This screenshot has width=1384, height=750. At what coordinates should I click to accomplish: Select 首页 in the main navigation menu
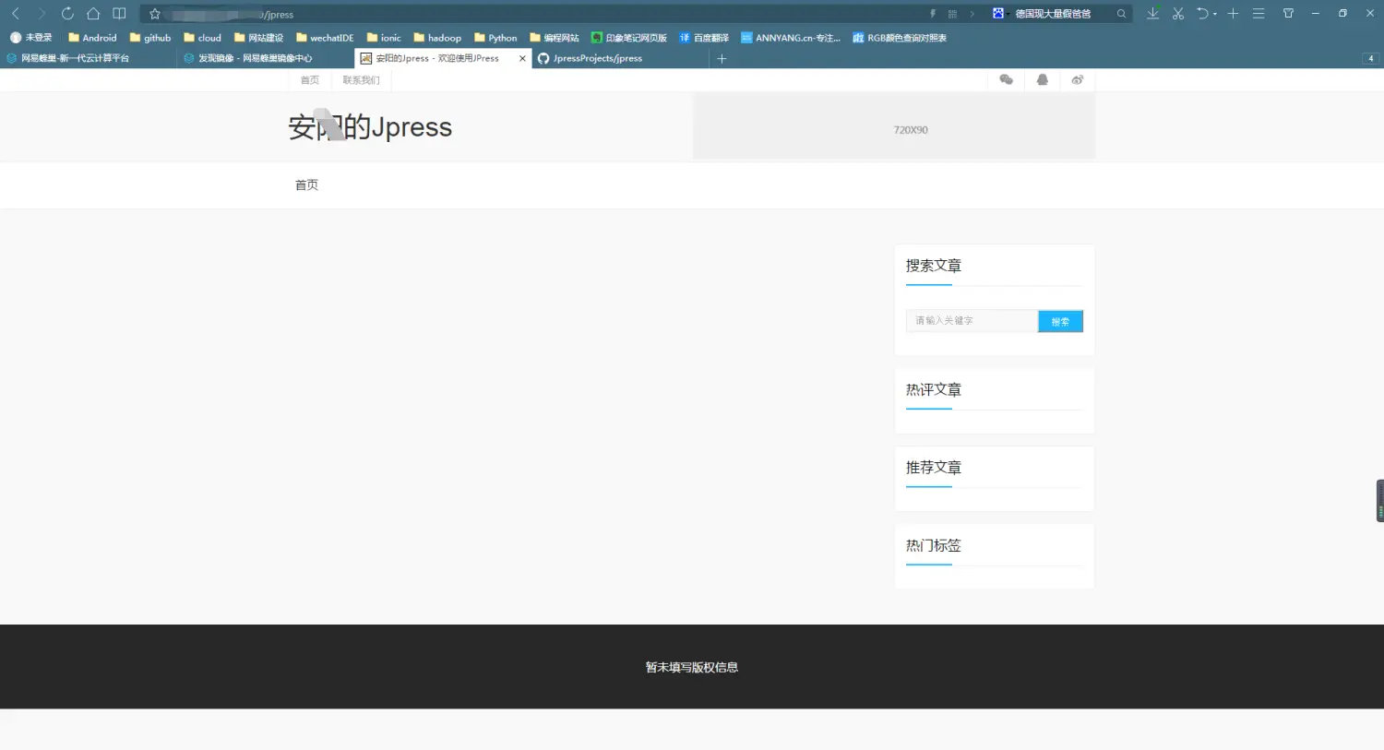pyautogui.click(x=306, y=185)
